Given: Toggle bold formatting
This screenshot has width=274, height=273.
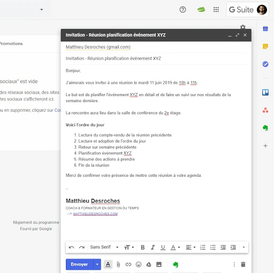Looking at the screenshot, I should (142, 247).
